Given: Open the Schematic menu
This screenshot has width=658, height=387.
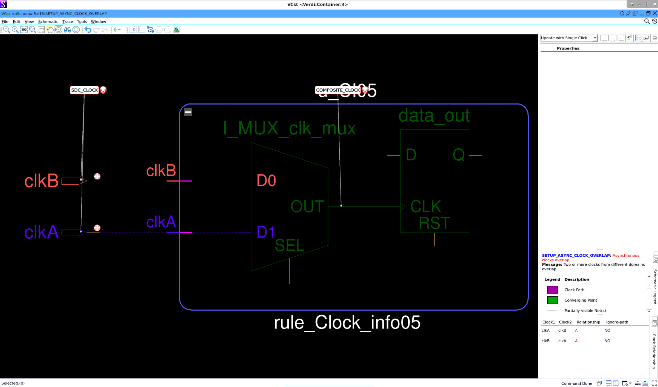Looking at the screenshot, I should pyautogui.click(x=48, y=22).
